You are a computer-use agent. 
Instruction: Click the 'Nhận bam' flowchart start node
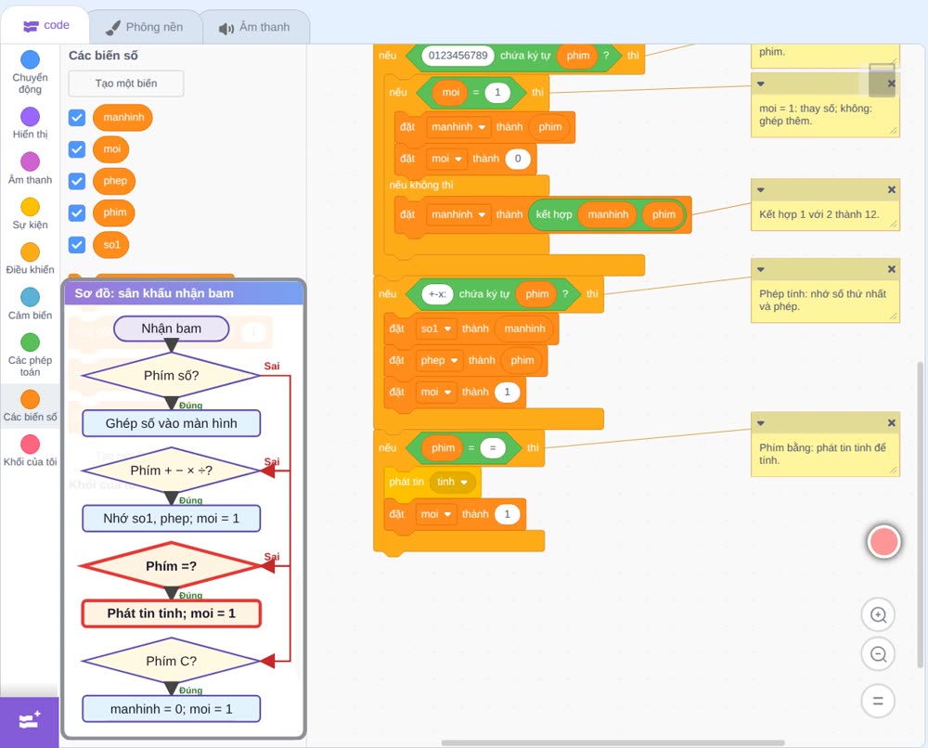(x=171, y=329)
